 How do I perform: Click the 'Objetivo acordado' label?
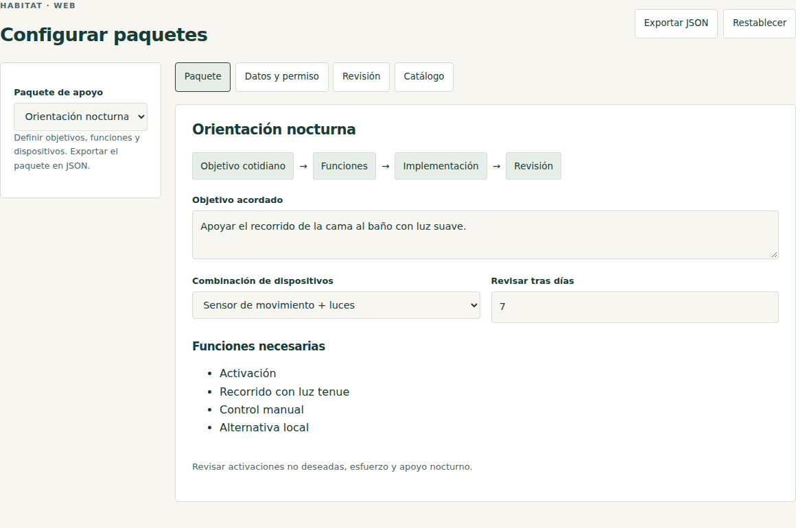(x=237, y=200)
